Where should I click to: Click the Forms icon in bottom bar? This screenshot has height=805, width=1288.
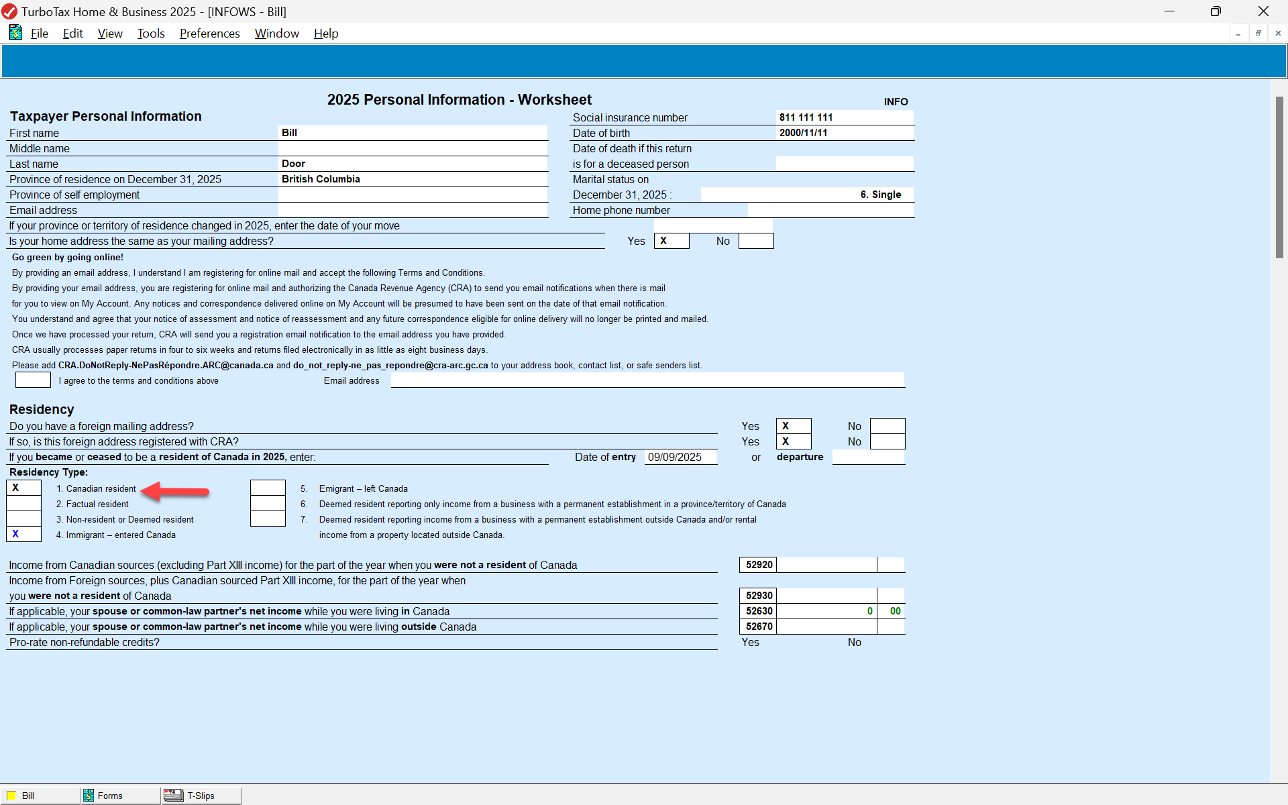tap(89, 796)
